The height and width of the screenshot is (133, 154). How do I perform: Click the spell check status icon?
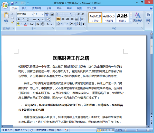[32, 130]
